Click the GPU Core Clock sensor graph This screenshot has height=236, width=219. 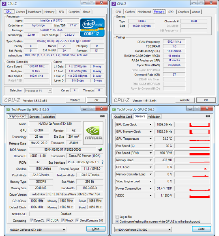pos(192,124)
